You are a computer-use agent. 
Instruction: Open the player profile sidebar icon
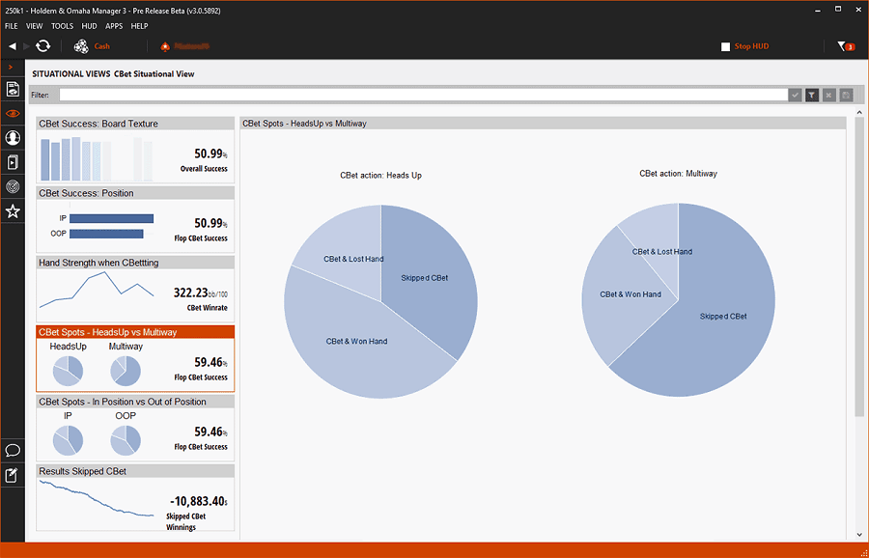pos(13,138)
